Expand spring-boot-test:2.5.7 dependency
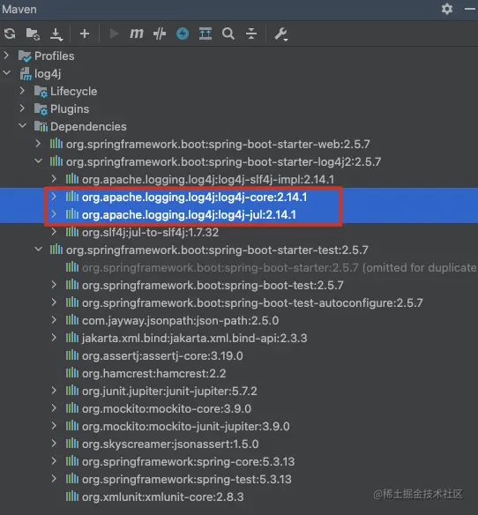Screen dimensions: 478x515 click(x=54, y=285)
